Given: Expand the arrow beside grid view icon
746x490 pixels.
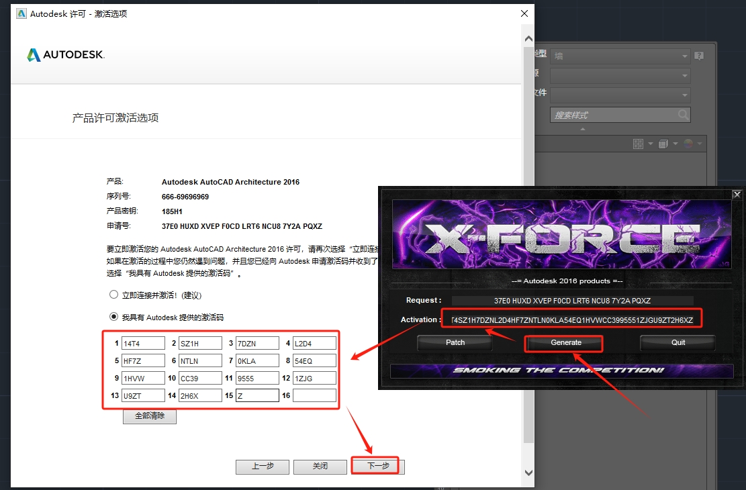Looking at the screenshot, I should [651, 144].
